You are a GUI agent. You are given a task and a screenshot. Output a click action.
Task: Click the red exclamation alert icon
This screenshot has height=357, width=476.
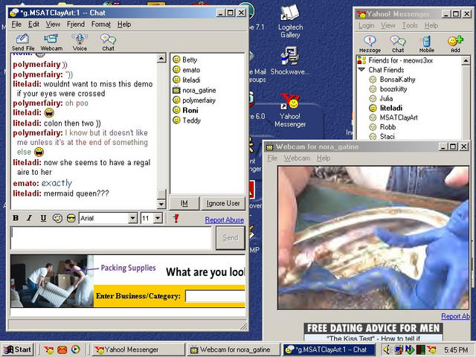click(x=176, y=218)
